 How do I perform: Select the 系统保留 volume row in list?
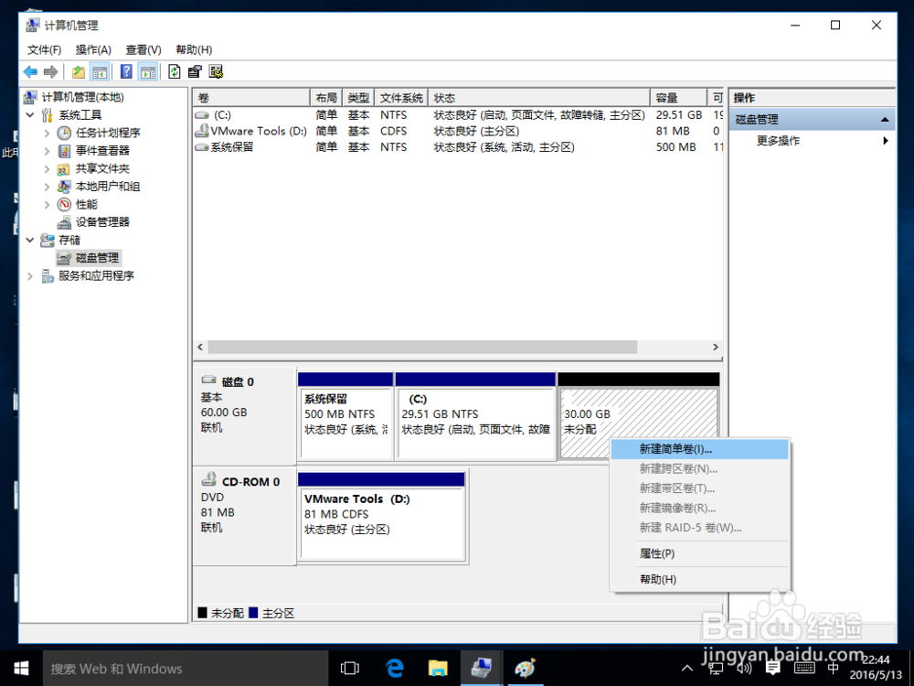click(458, 147)
